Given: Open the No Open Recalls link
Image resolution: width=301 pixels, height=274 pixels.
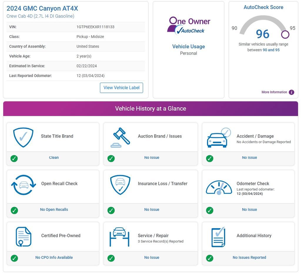Looking at the screenshot, I should [x=54, y=210].
